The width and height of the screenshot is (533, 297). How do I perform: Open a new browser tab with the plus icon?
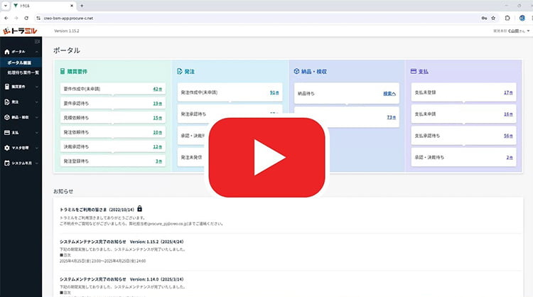click(x=82, y=6)
